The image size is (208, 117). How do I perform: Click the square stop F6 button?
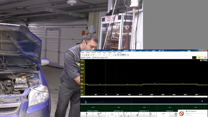pos(150,114)
